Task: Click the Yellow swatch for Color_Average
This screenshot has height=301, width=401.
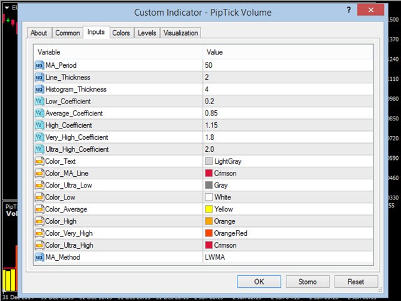Action: 209,209
